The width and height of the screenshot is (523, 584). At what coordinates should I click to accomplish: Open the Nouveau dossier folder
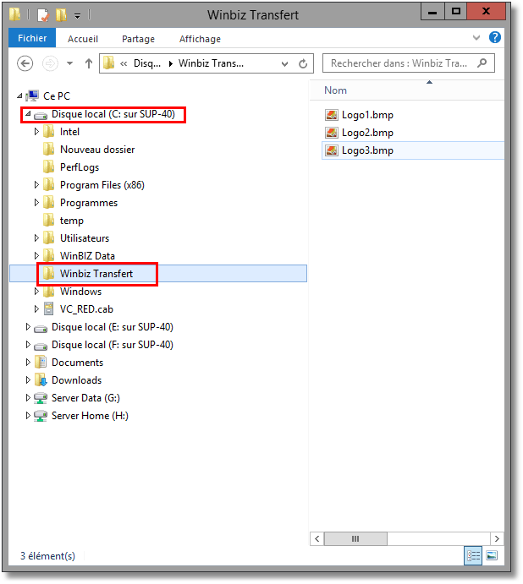tap(97, 150)
